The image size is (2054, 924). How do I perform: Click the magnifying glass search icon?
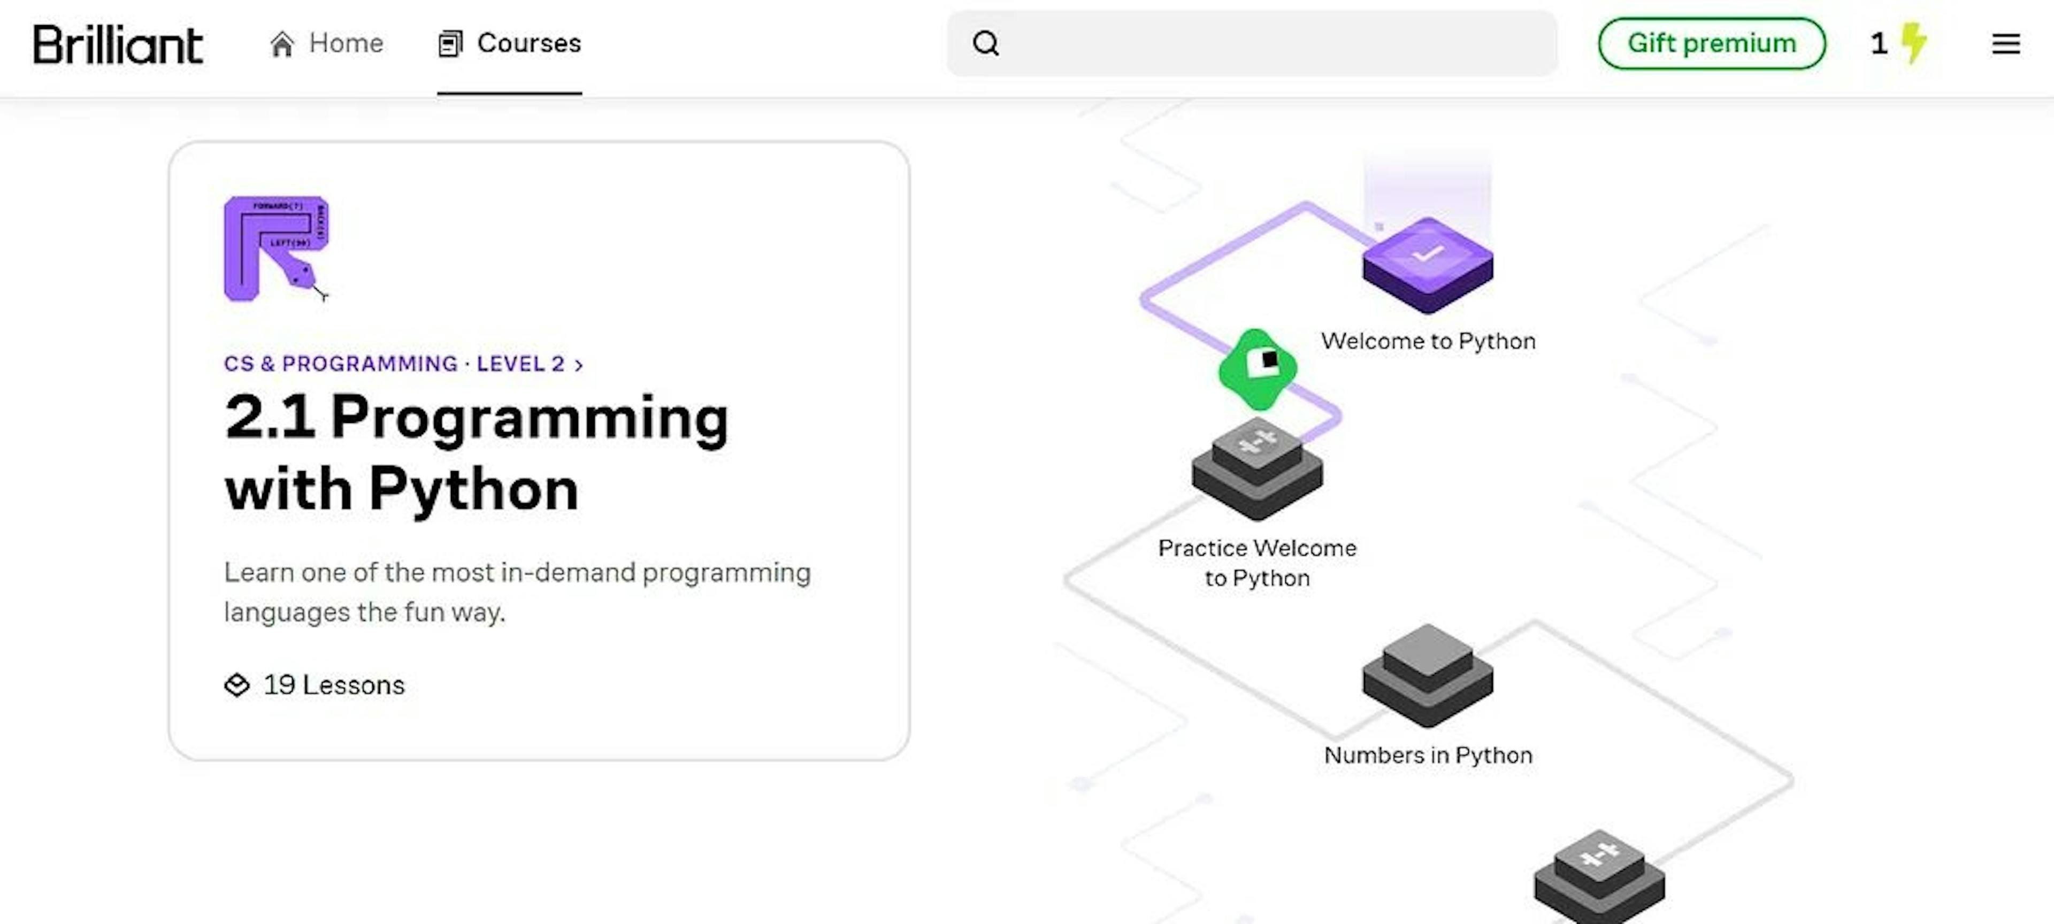[x=985, y=43]
